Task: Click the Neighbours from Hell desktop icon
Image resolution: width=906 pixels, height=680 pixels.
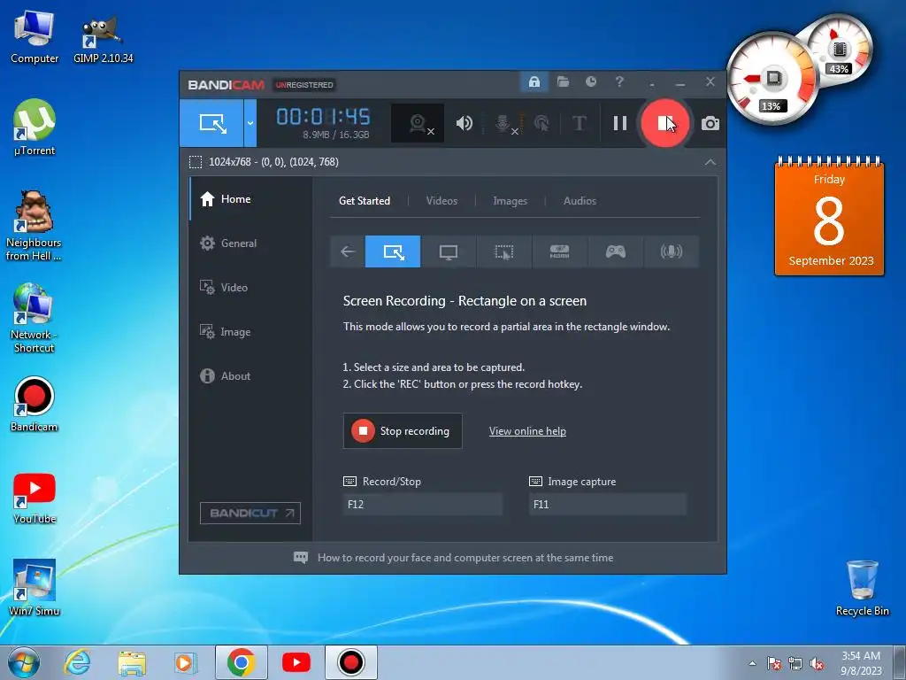Action: click(x=34, y=226)
